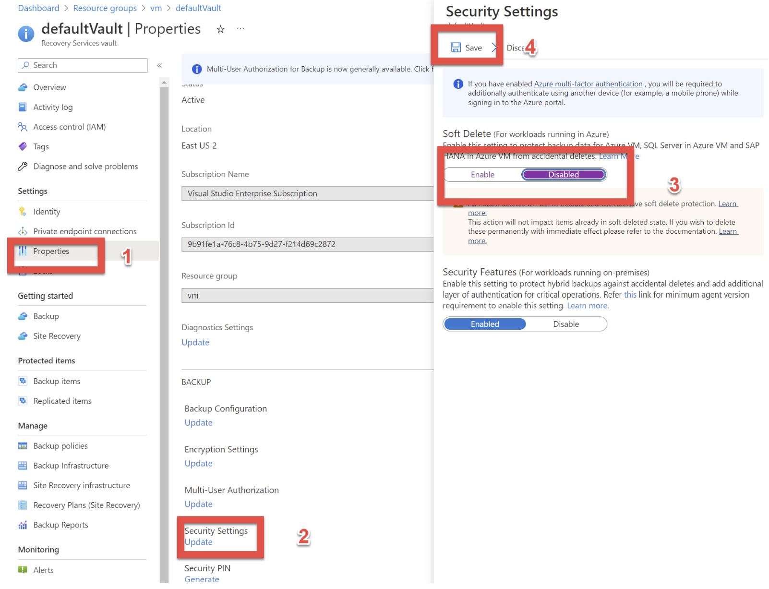Click the Replicated items icon
769x589 pixels.
23,401
